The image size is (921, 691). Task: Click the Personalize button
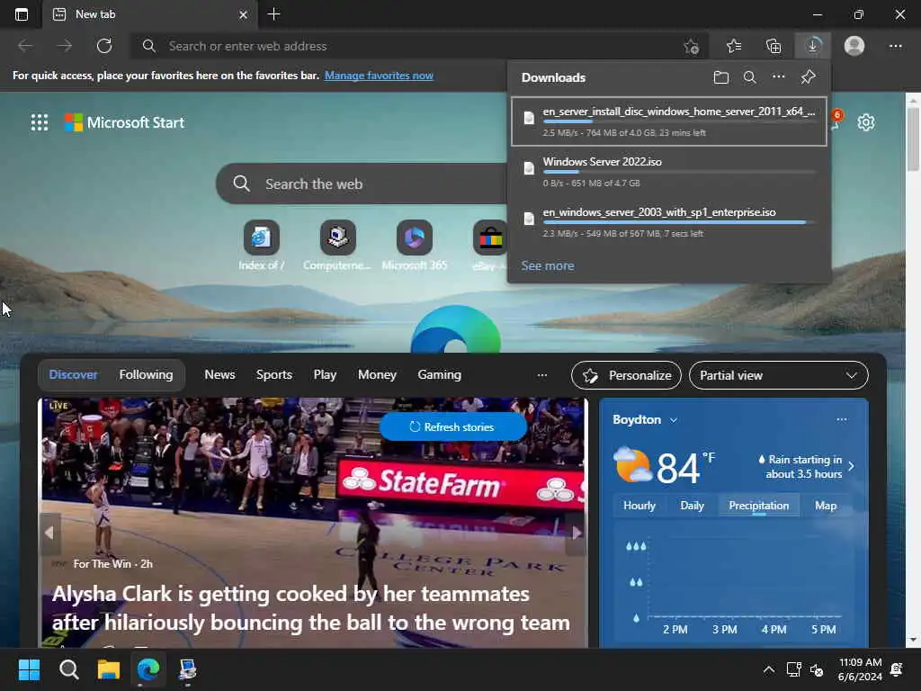(626, 375)
